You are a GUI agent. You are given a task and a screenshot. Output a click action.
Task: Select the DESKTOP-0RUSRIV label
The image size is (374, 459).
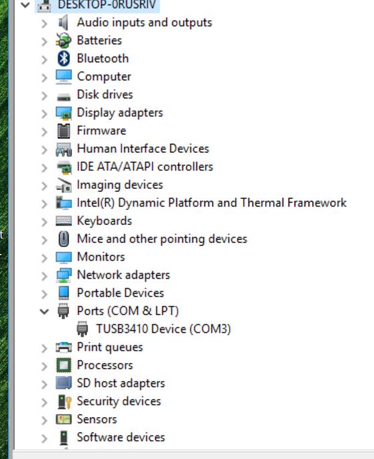(x=107, y=5)
